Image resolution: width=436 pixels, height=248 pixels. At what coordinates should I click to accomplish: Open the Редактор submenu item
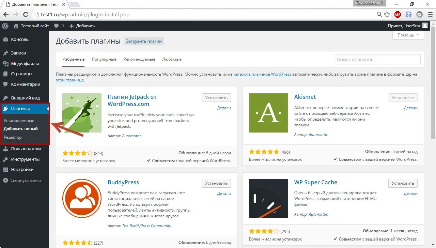click(13, 137)
